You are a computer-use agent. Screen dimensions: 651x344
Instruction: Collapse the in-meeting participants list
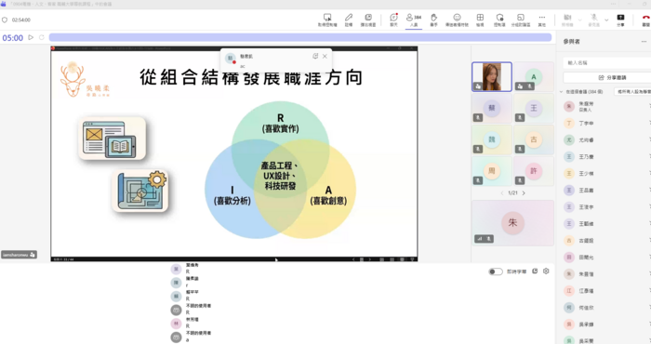[562, 92]
